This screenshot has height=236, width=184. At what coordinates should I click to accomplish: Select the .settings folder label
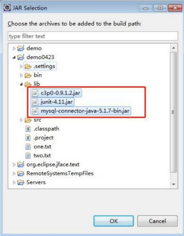(44, 66)
